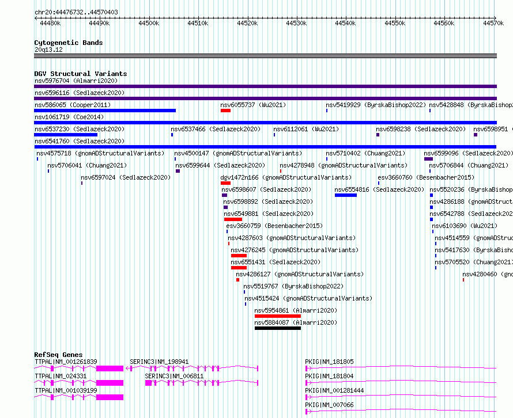This screenshot has width=513, height=418.
Task: Open nsv5519767 (ByrskaBishop2022) label
Action: coord(293,286)
